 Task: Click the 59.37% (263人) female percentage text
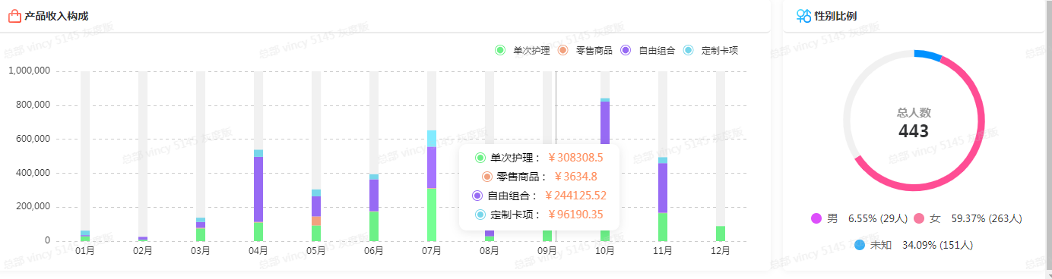987,218
